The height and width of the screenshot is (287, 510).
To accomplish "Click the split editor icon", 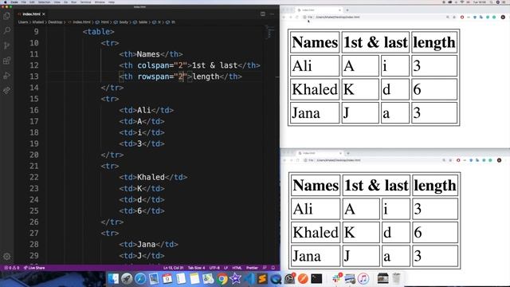I will tap(263, 14).
